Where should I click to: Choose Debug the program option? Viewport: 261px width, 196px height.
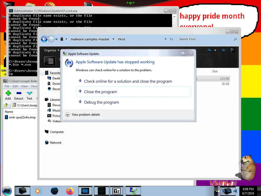[133, 102]
